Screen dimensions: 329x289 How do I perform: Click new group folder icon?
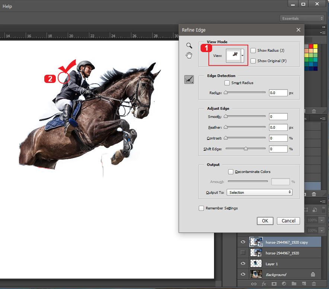[x=294, y=284]
